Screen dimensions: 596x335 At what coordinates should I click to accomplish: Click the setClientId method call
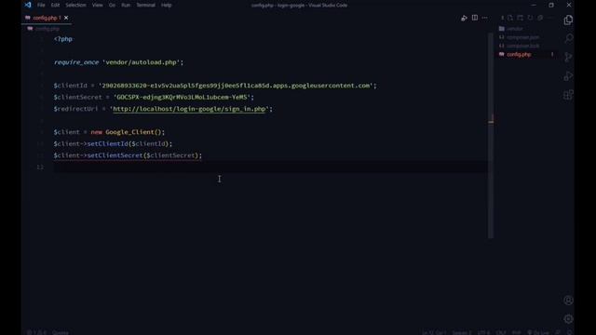pyautogui.click(x=108, y=143)
